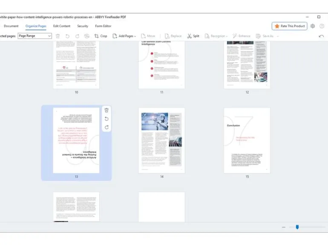The height and width of the screenshot is (246, 328).
Task: Select the upside-down page 13 thumbnail
Action: click(x=76, y=140)
